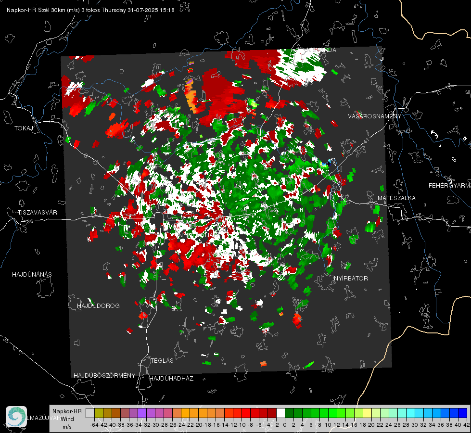Pick the white swatch between -2 and 0

pyautogui.click(x=280, y=413)
